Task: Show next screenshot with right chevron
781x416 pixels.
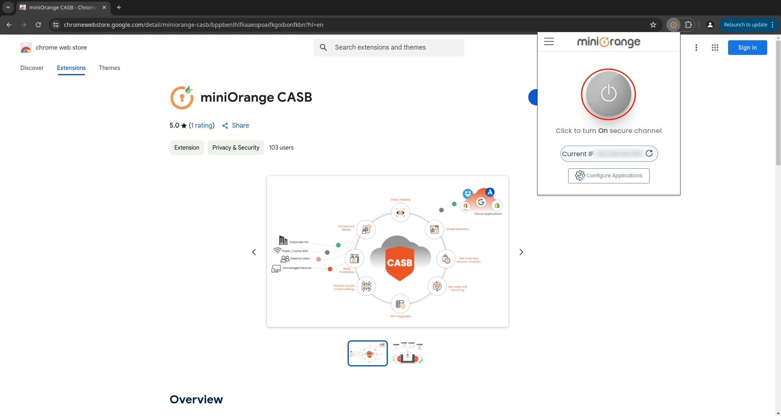Action: [521, 252]
